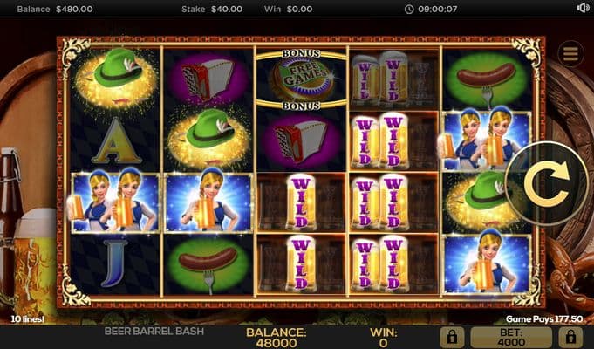Open the hamburger menu icon
Screen dimensions: 594x349
570,54
